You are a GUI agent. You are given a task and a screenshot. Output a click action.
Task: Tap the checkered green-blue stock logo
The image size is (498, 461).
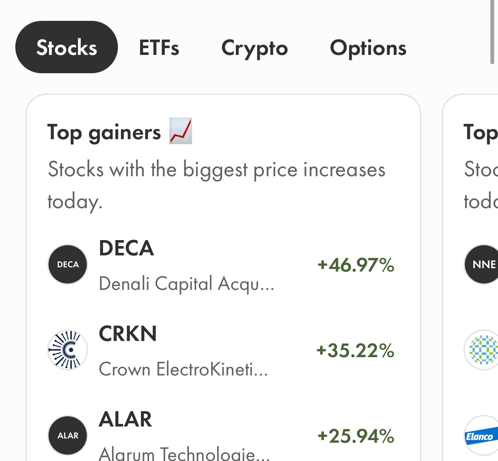483,350
